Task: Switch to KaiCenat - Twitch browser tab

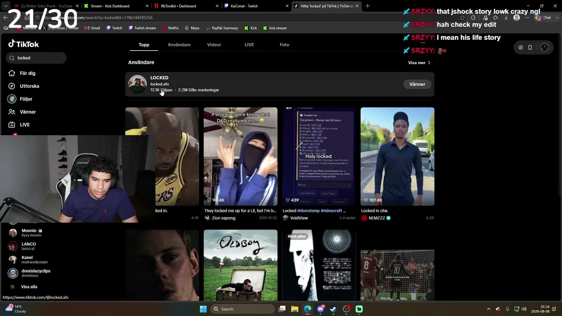Action: (x=256, y=6)
